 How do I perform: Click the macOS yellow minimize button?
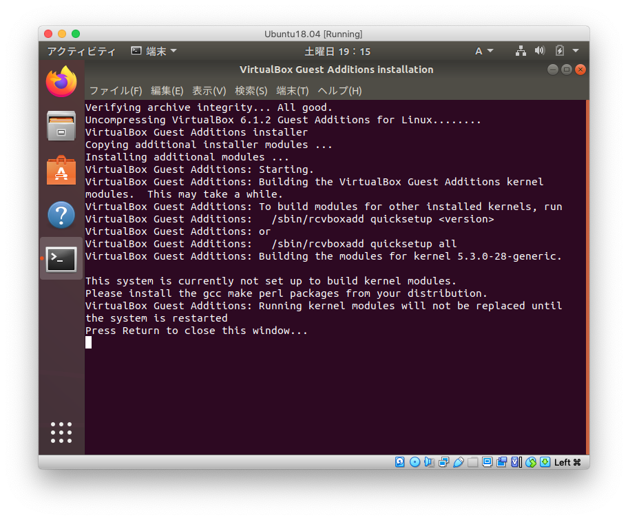coord(62,34)
